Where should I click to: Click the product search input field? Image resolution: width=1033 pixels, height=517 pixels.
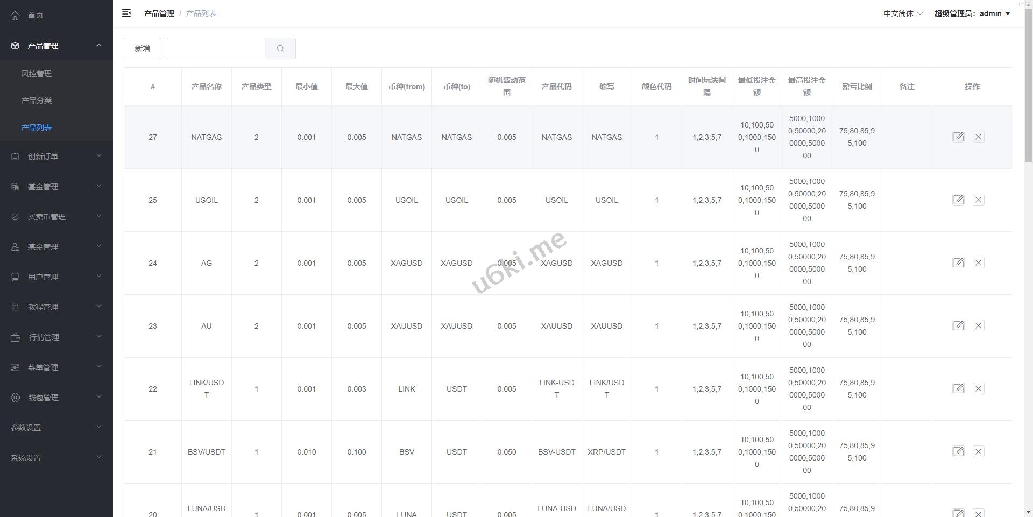tap(216, 48)
